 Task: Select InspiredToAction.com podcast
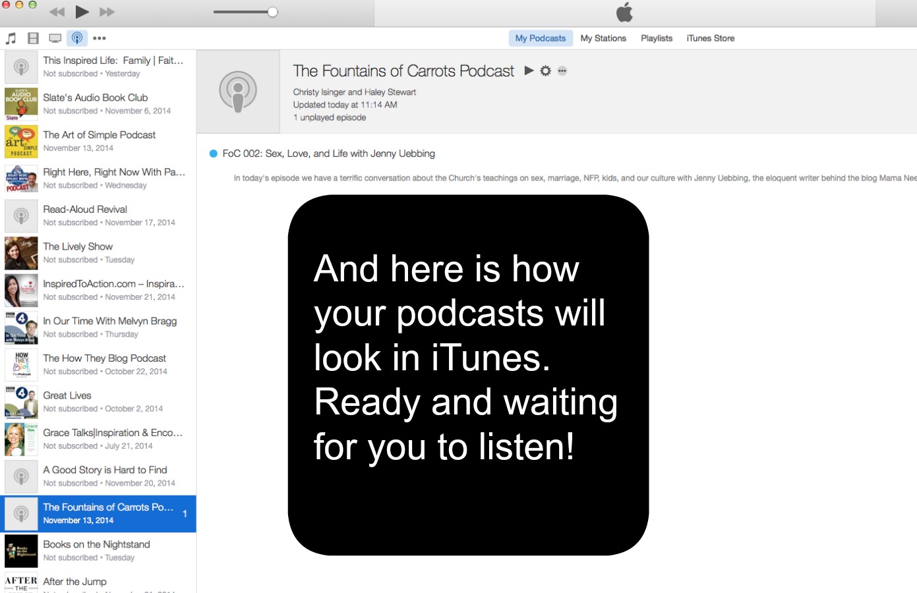pos(98,290)
